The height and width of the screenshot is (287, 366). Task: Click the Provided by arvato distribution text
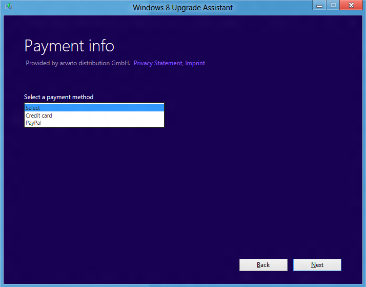[77, 63]
